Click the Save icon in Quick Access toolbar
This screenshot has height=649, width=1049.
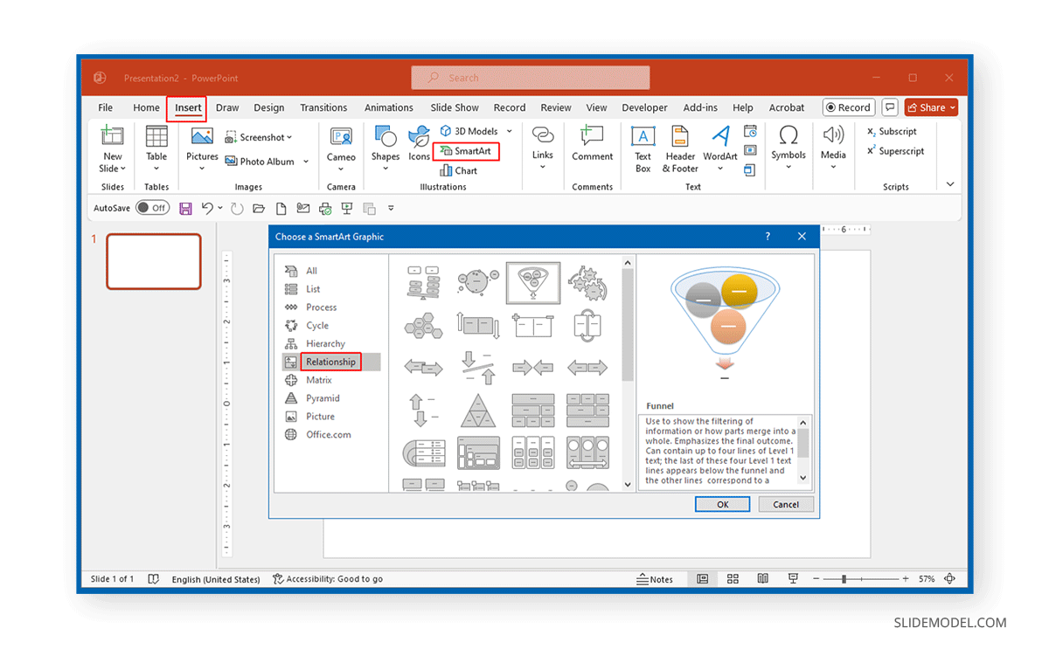coord(185,209)
